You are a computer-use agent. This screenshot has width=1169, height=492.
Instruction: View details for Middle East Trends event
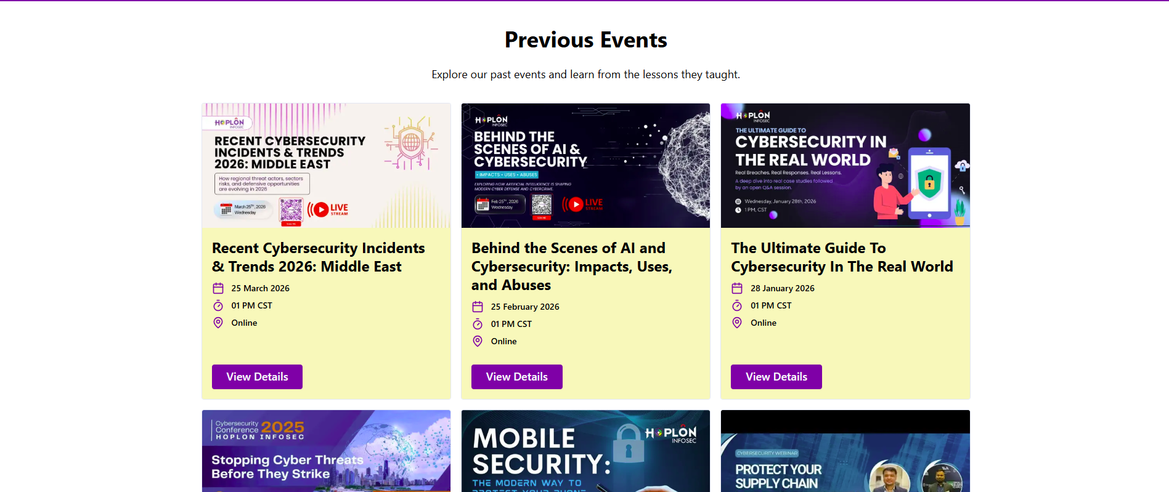pyautogui.click(x=257, y=377)
